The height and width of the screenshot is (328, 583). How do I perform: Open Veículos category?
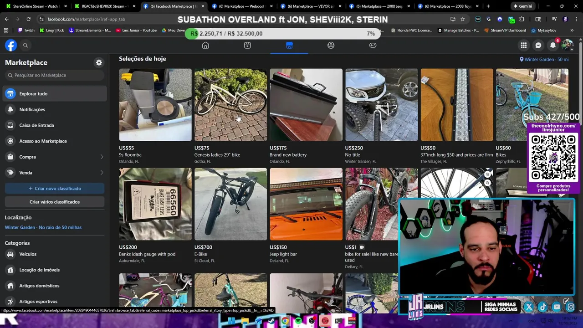pyautogui.click(x=55, y=254)
